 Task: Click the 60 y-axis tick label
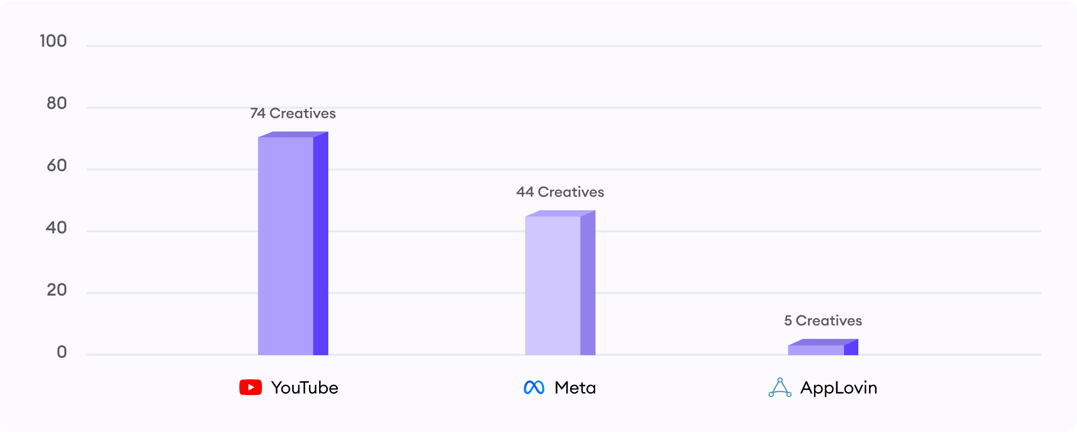(x=57, y=166)
